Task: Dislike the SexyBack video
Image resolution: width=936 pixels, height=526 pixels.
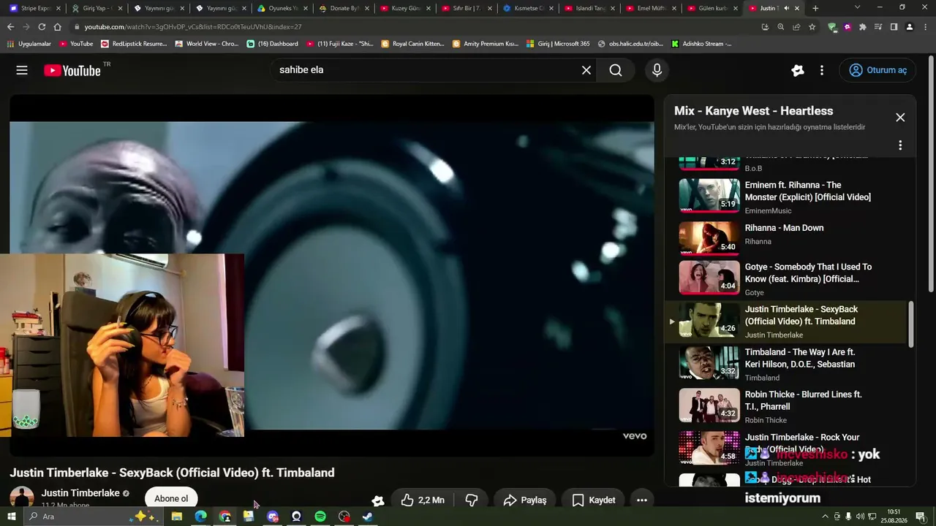Action: 472,500
